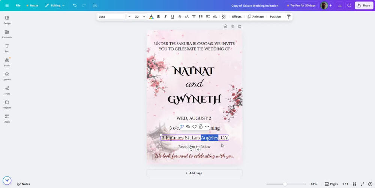Click the Add page button
375x188 pixels.
pyautogui.click(x=194, y=173)
